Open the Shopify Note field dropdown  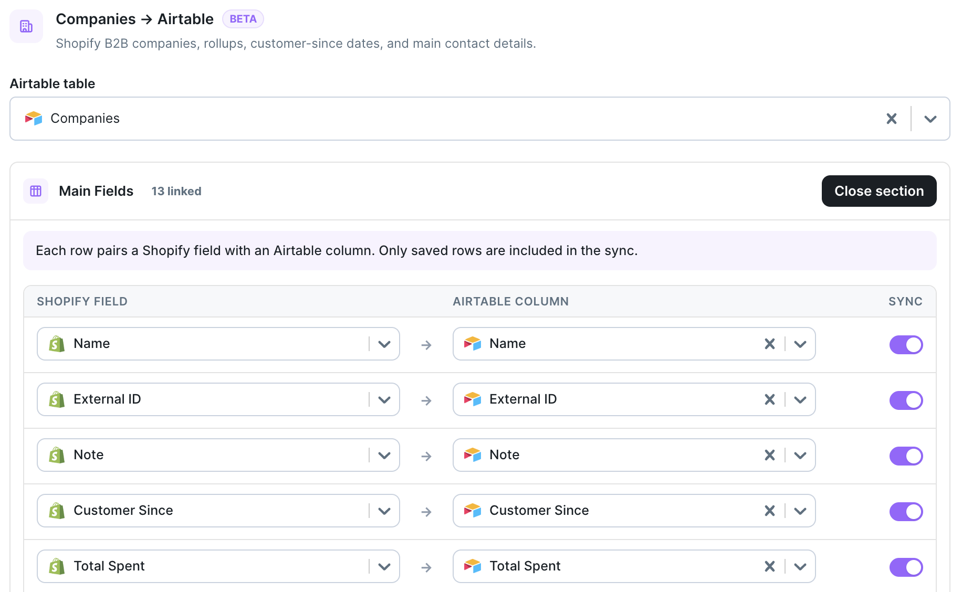click(384, 456)
